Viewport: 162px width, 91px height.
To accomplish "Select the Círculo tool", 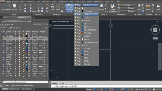I will click(14, 7).
